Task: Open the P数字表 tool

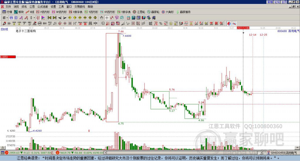Action: (76, 12)
